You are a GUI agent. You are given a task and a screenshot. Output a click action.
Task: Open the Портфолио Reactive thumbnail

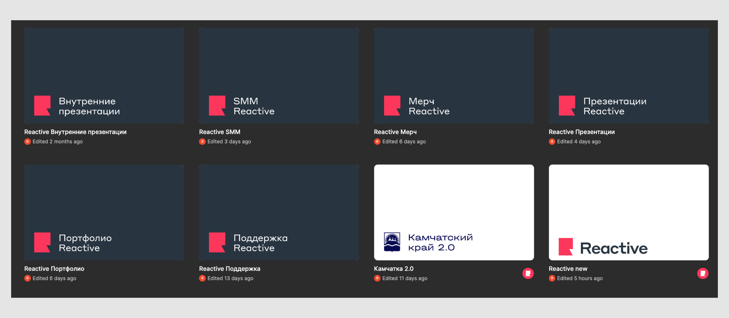coord(104,212)
